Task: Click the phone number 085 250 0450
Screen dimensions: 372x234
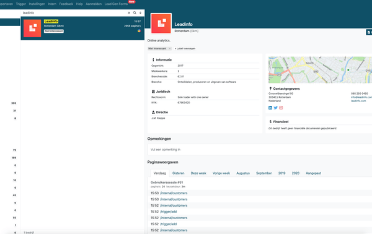Action: [x=360, y=93]
